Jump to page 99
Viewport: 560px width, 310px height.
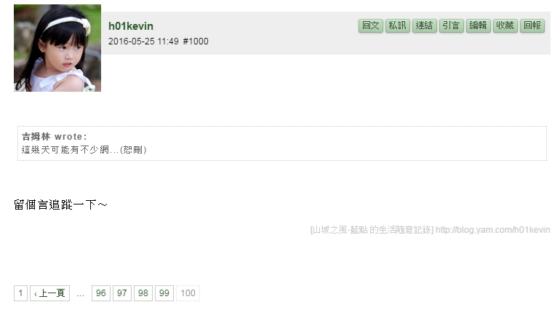pyautogui.click(x=164, y=293)
